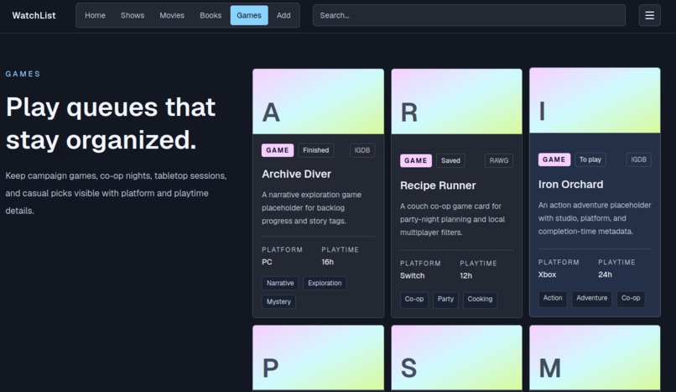Click the GAME badge on Iron Orchard
The height and width of the screenshot is (392, 676).
[x=554, y=159]
